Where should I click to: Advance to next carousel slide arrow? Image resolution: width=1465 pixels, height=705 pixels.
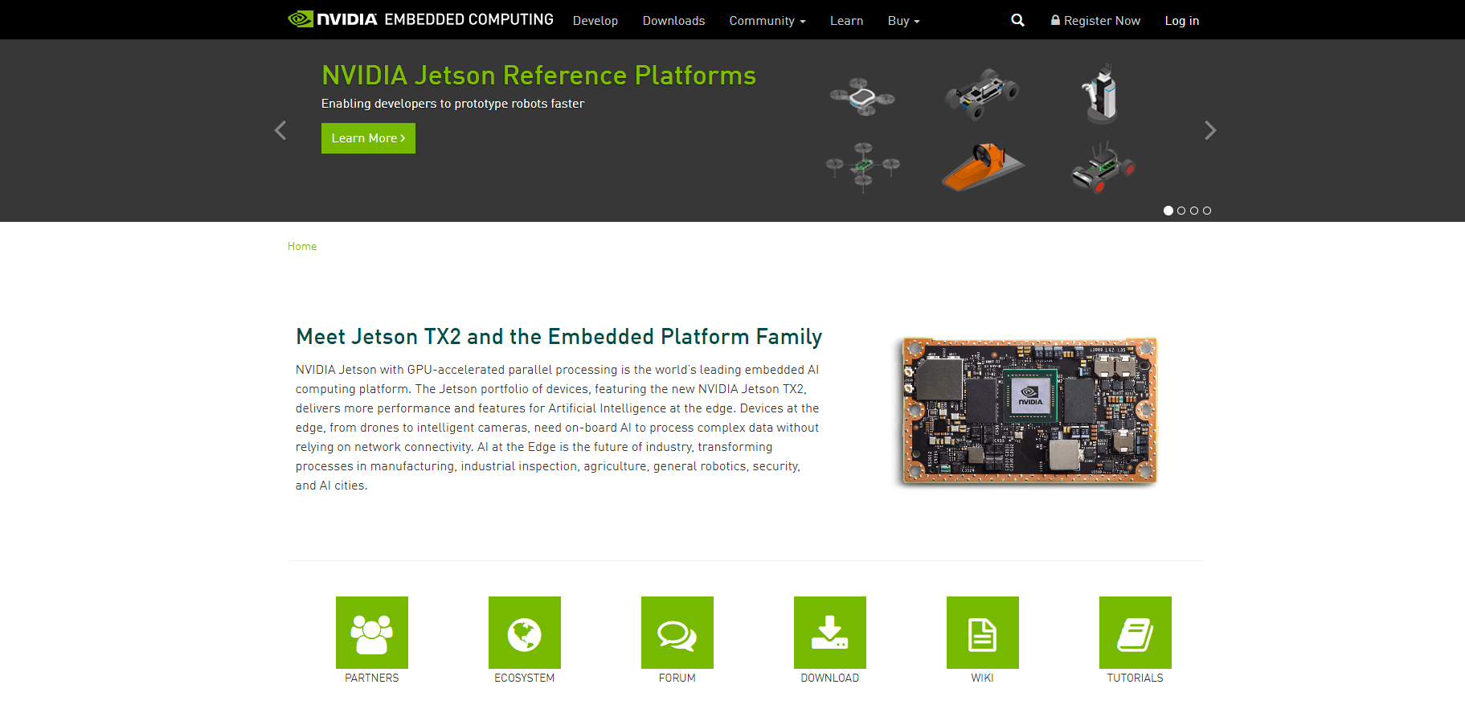pyautogui.click(x=1210, y=130)
